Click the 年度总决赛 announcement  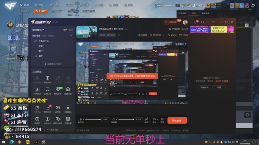point(83,130)
